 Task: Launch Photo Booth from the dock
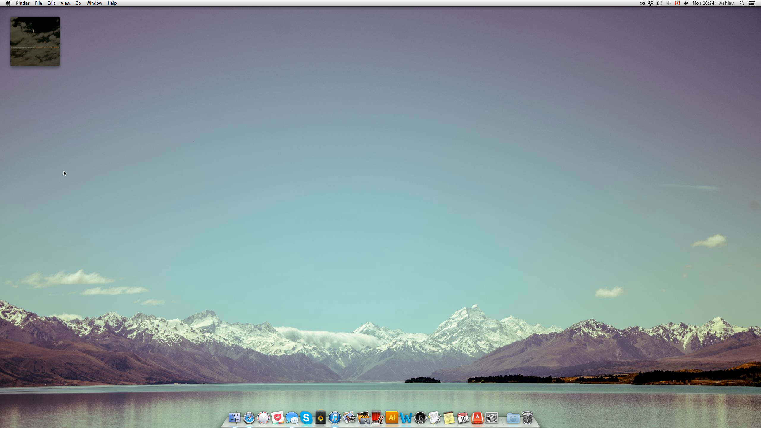(x=378, y=418)
